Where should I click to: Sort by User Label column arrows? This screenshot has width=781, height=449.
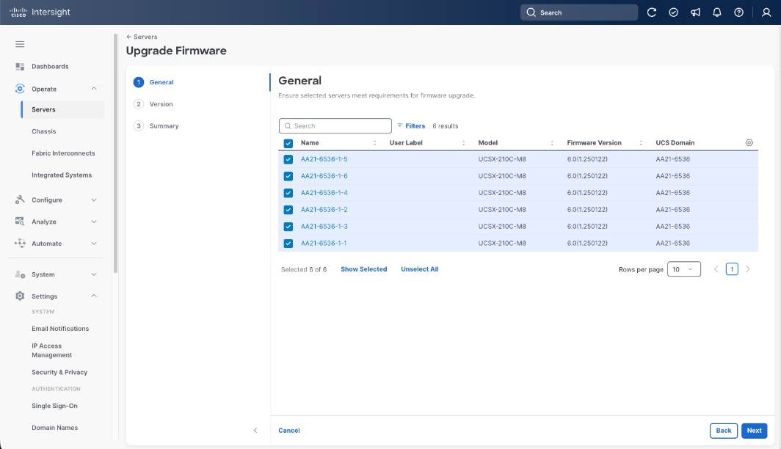coord(463,143)
